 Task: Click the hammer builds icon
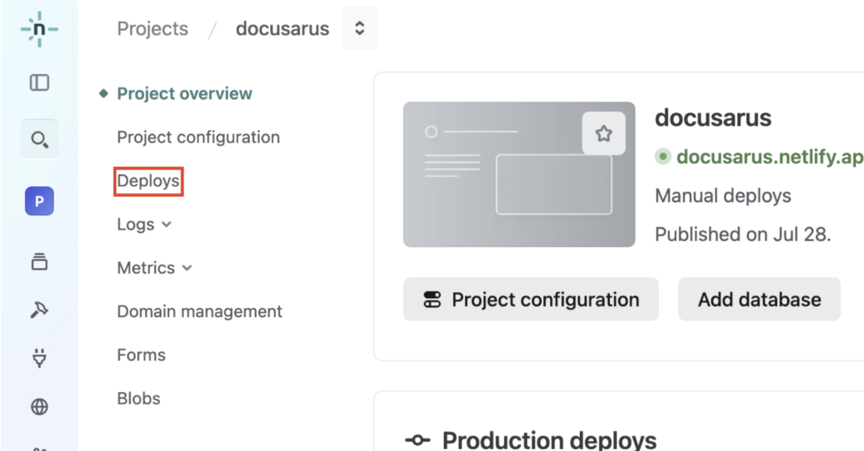coord(39,310)
